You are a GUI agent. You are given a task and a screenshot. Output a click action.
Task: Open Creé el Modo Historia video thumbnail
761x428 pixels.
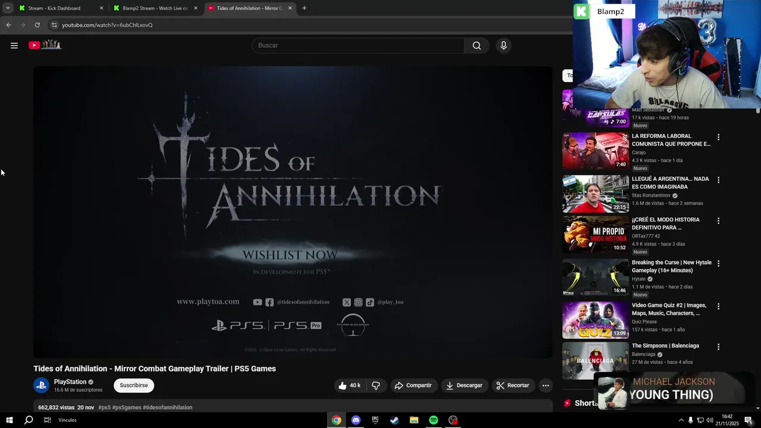[x=595, y=234]
